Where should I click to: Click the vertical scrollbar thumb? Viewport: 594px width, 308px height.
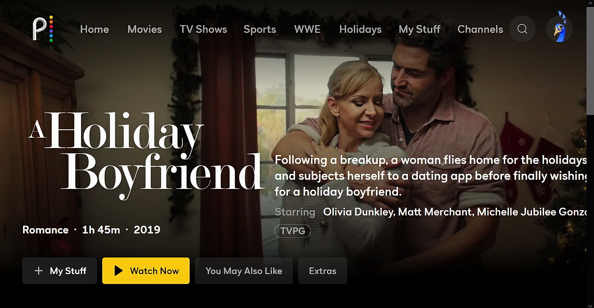coord(590,61)
